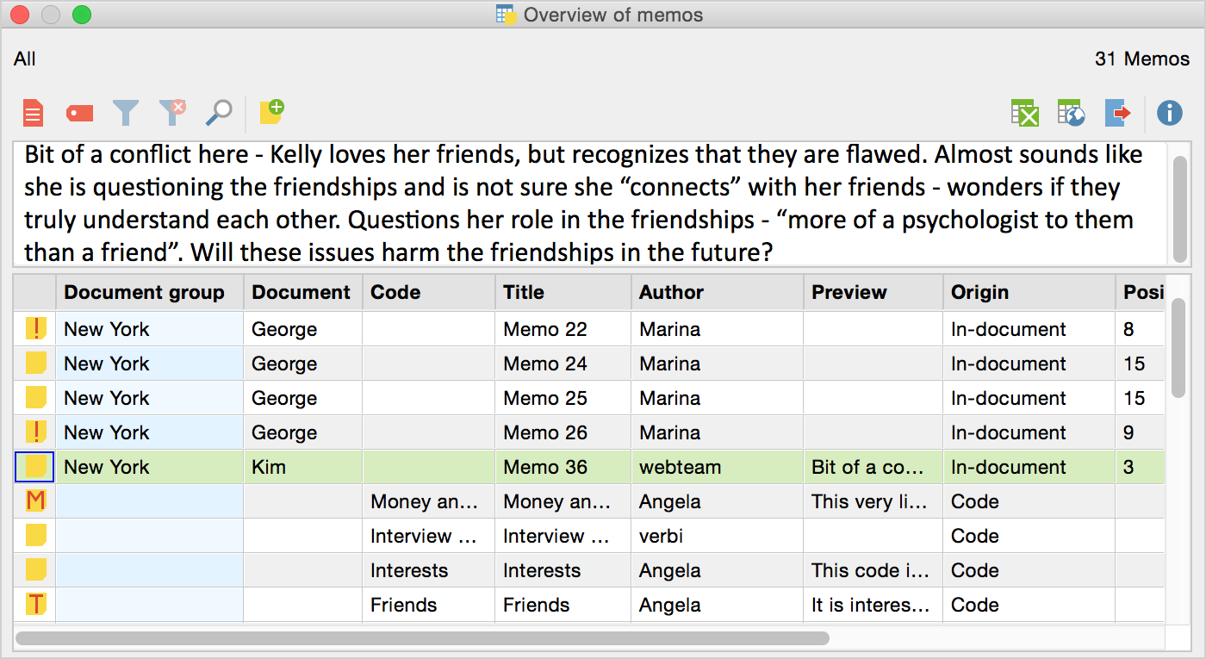Screen dimensions: 1206x659
Task: Sort by the Author column header
Action: (x=671, y=293)
